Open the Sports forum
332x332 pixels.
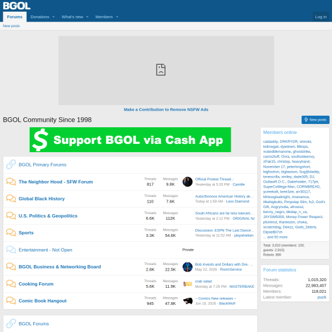coord(26,233)
